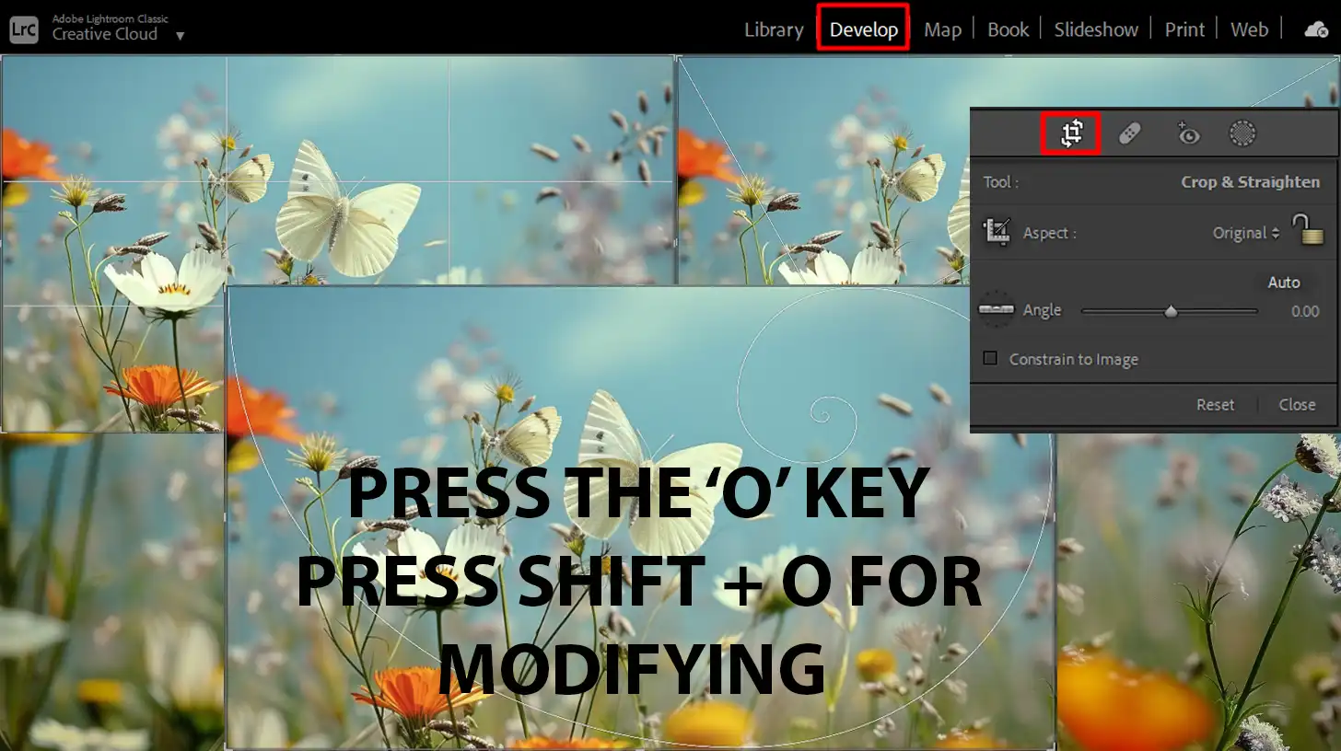This screenshot has width=1341, height=751.
Task: Open the Print module
Action: (1184, 29)
